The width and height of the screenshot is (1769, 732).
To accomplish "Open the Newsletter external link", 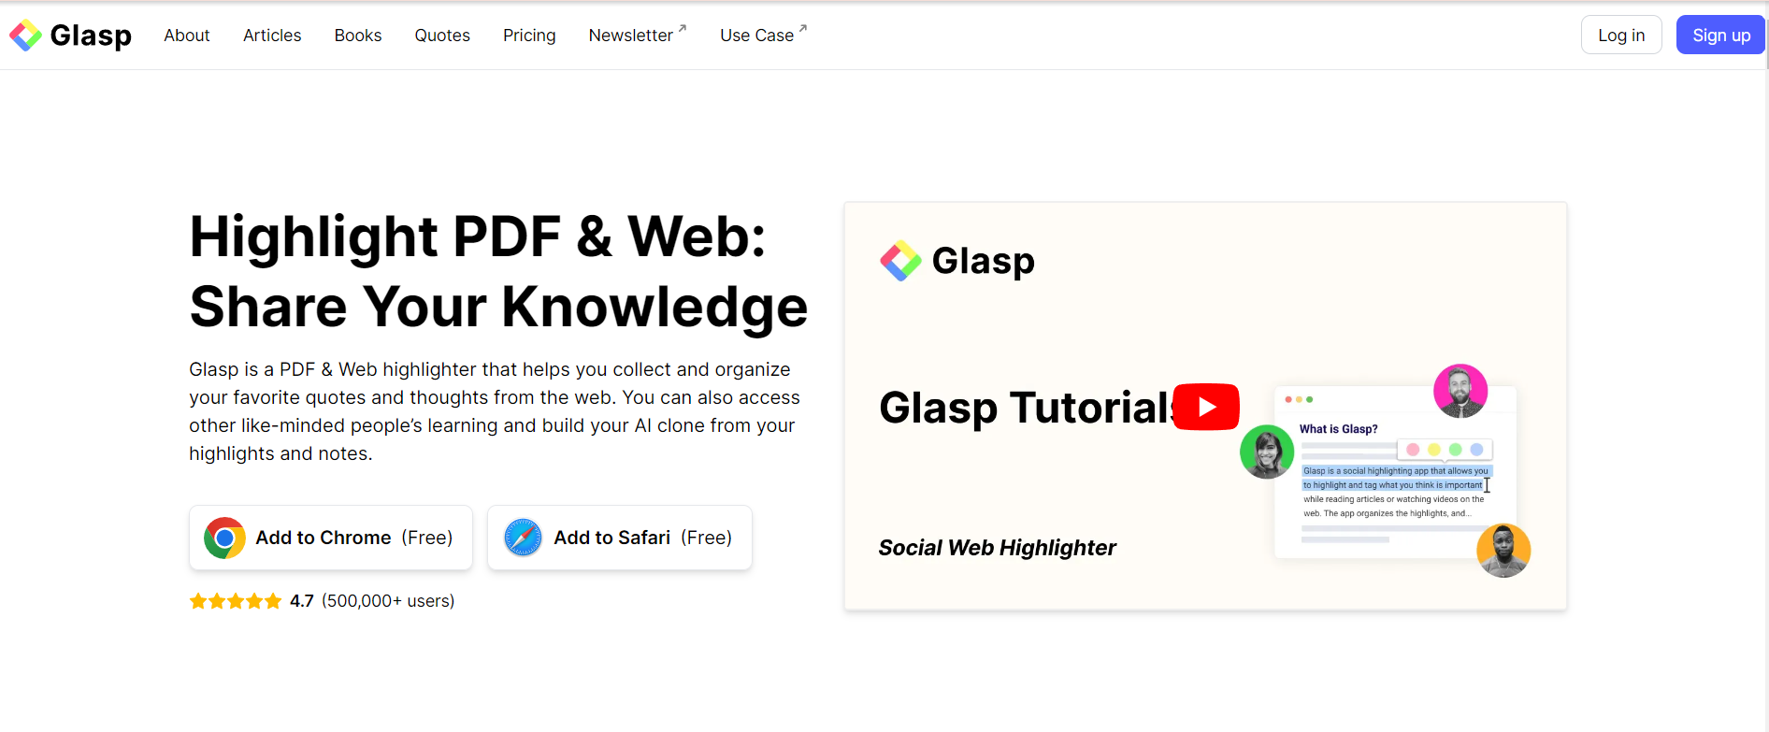I will [638, 36].
